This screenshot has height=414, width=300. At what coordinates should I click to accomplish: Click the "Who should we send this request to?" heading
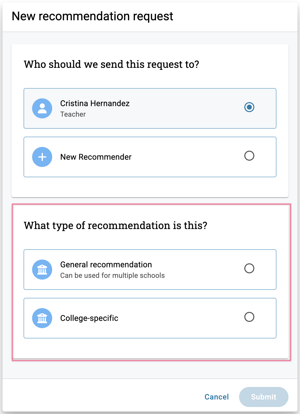click(111, 64)
